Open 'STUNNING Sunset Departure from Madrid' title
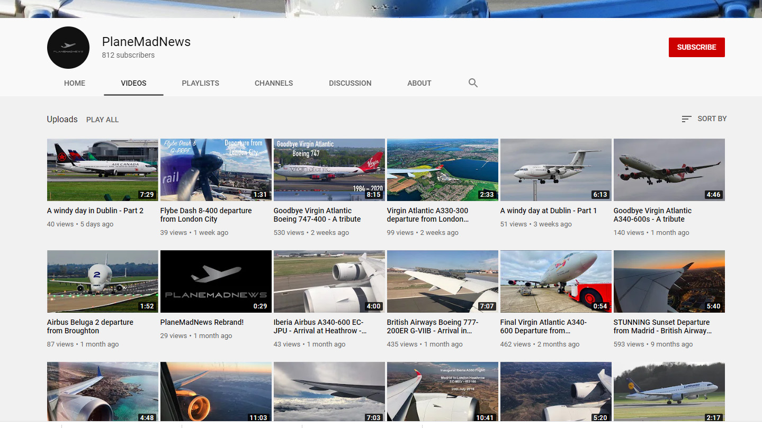 coord(662,326)
